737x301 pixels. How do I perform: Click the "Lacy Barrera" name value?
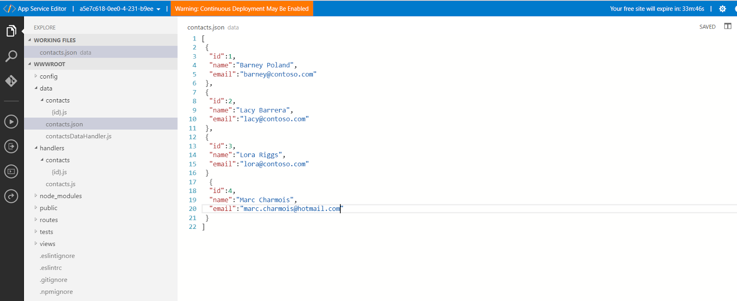click(x=263, y=110)
